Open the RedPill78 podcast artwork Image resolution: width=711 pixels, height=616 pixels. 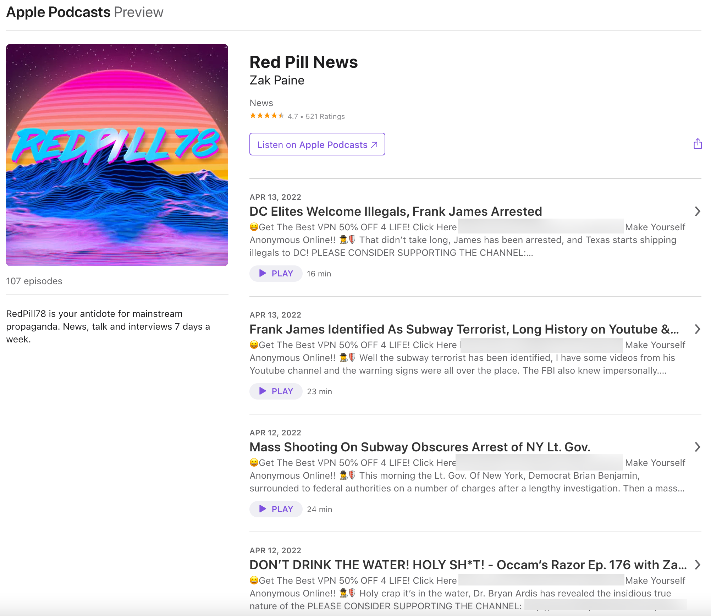click(117, 155)
